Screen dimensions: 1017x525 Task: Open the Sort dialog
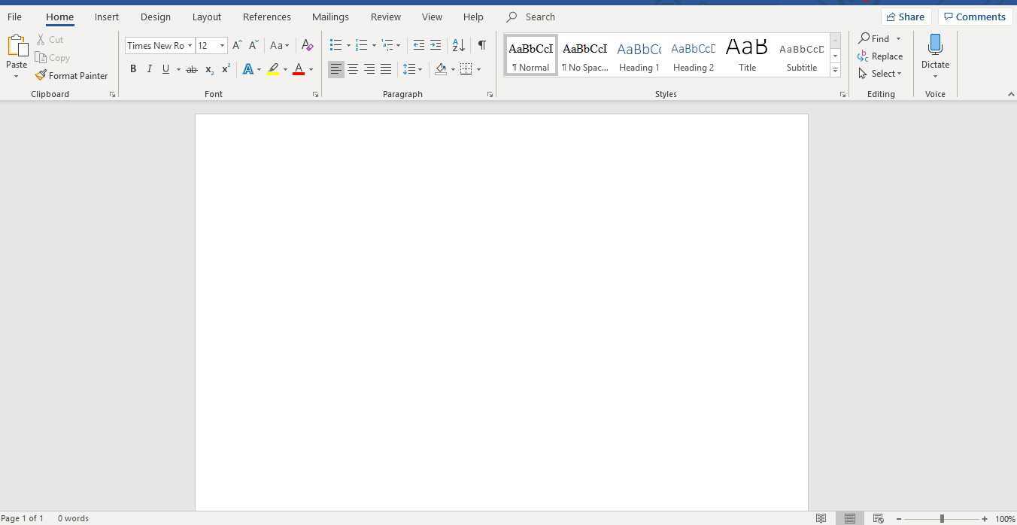point(457,45)
